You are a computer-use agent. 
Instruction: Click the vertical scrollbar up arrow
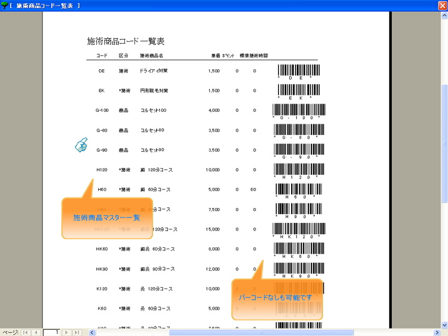[x=444, y=16]
